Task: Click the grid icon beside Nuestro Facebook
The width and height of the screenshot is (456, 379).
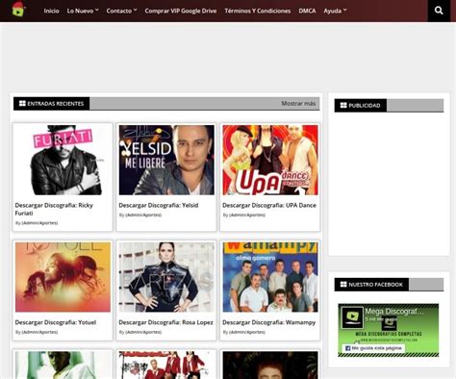Action: pos(343,285)
